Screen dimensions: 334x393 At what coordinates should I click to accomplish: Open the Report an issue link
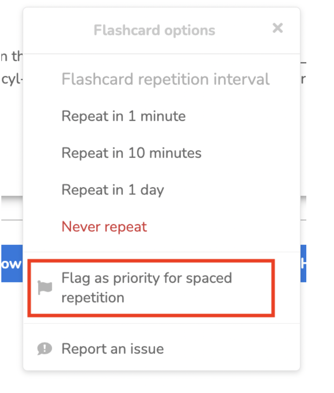[113, 349]
